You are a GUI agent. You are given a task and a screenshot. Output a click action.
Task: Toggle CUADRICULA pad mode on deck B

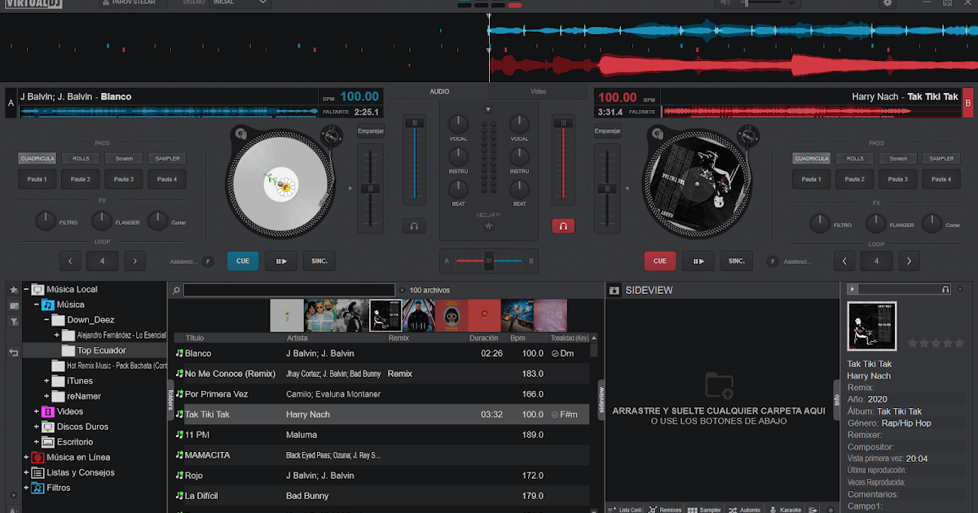pos(810,158)
